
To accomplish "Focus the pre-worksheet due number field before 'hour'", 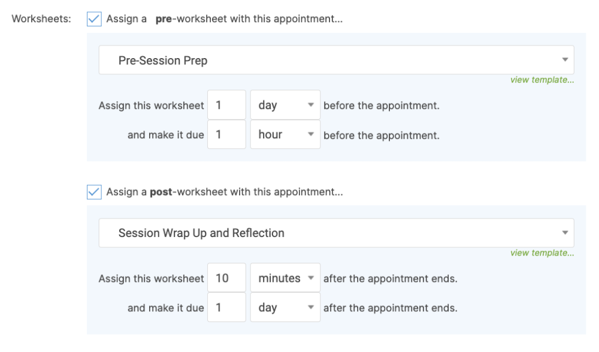I will point(226,135).
